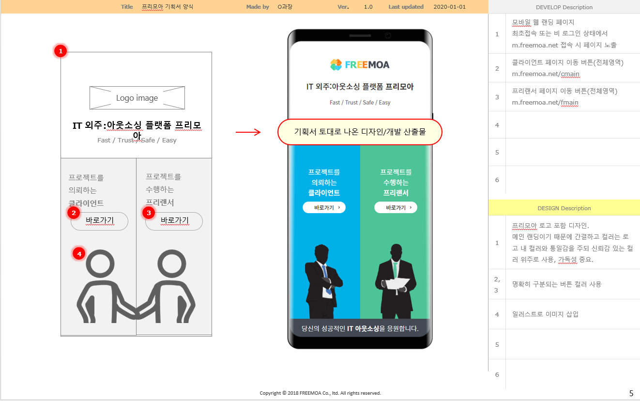Click the FREEMOA logo in the phone mockup

tap(360, 64)
